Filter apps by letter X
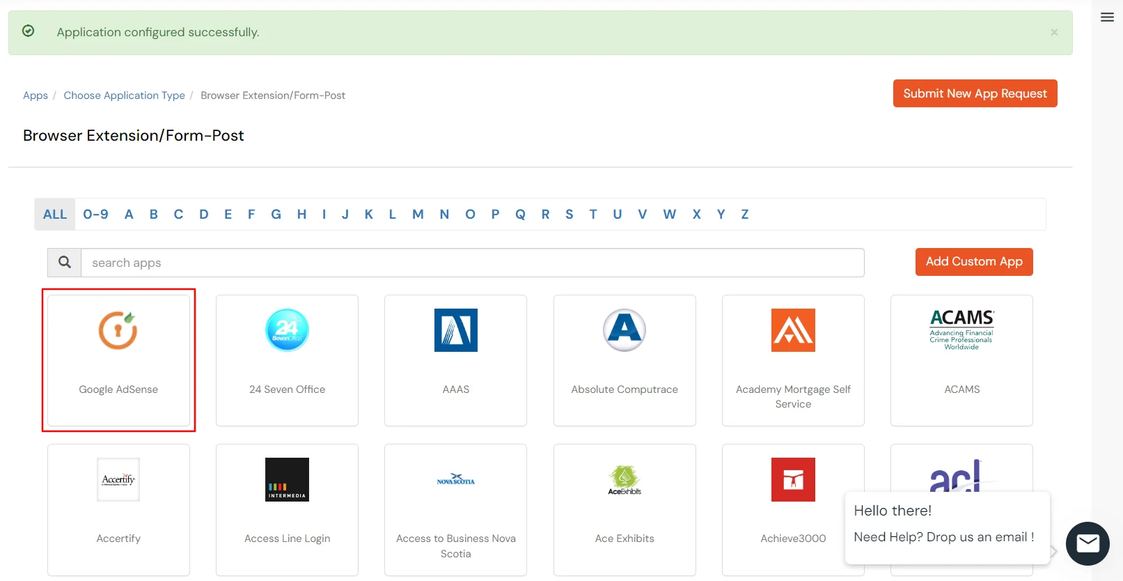 point(697,215)
